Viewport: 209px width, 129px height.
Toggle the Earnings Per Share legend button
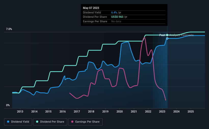pyautogui.click(x=85, y=122)
